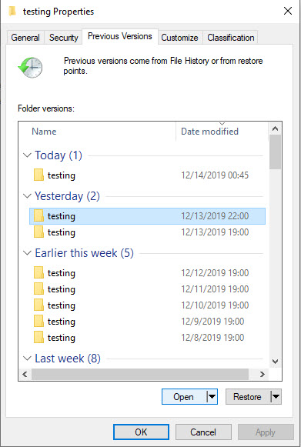Screen dimensions: 301x447
Task: Open the dropdown arrow beside Restore
Action: click(276, 396)
